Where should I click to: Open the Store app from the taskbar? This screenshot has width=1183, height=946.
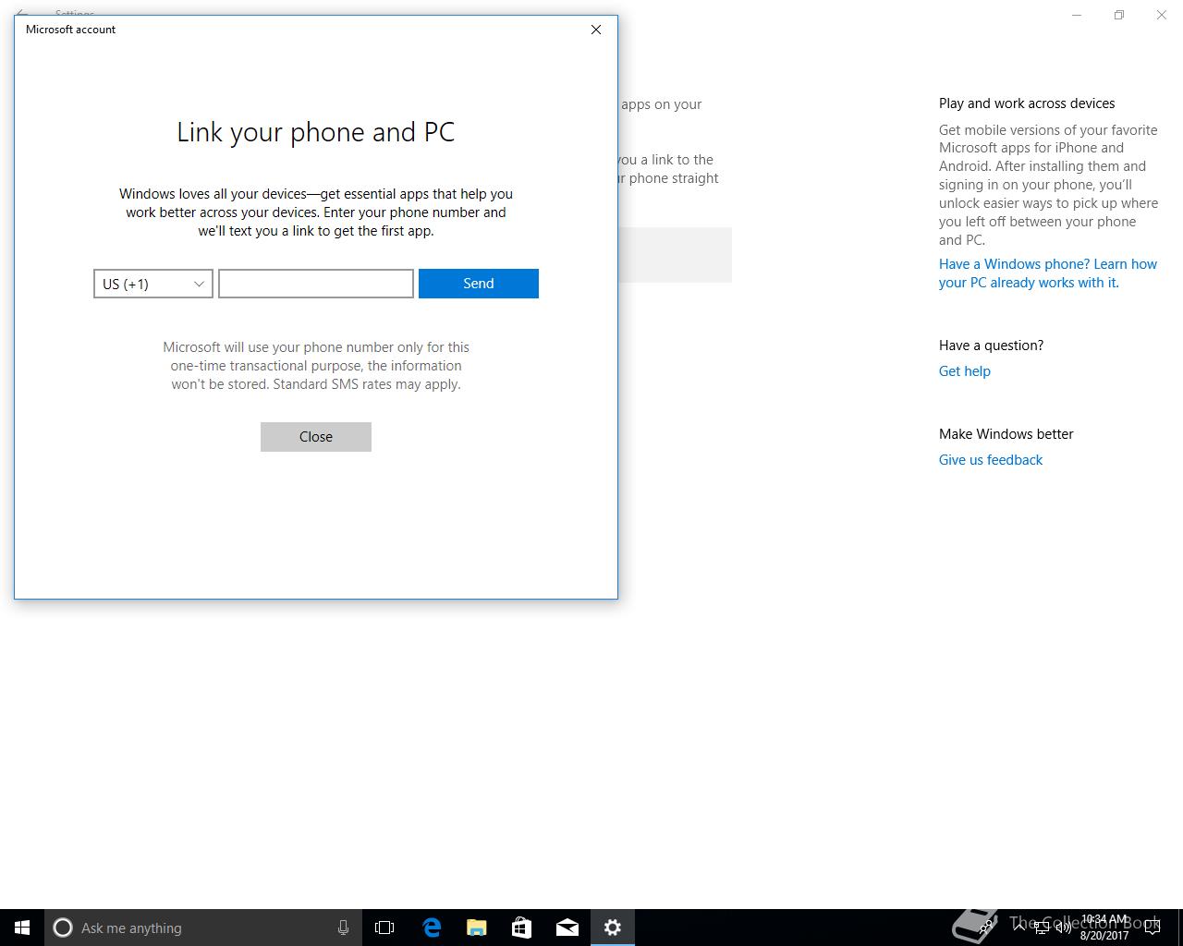pyautogui.click(x=522, y=928)
